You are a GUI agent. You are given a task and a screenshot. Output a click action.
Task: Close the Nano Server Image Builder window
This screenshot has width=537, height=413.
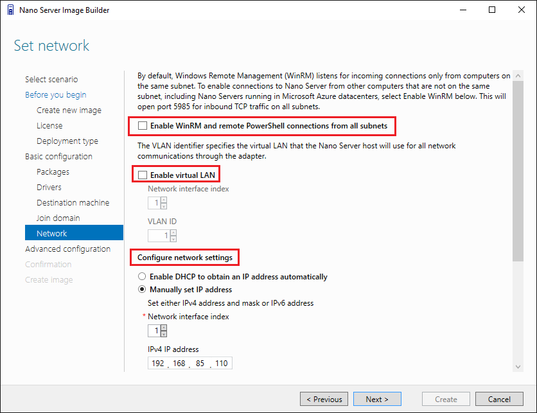tap(521, 10)
